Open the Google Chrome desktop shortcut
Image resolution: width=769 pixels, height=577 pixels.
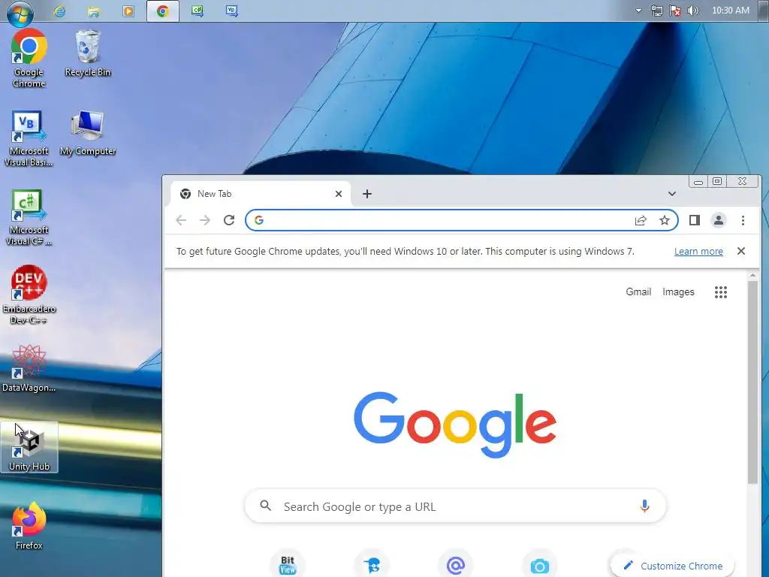pyautogui.click(x=29, y=58)
